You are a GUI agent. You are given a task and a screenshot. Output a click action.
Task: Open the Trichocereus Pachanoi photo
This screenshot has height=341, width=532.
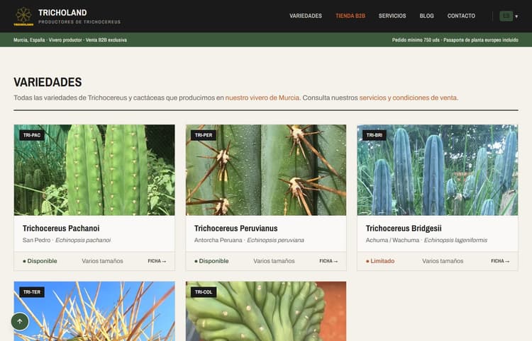[x=94, y=170]
